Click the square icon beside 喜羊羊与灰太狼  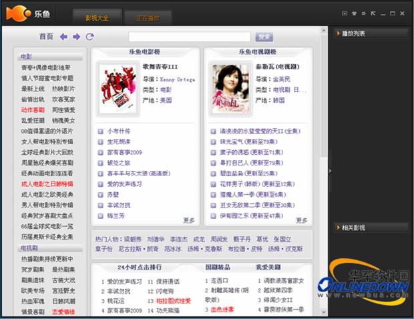(x=100, y=174)
